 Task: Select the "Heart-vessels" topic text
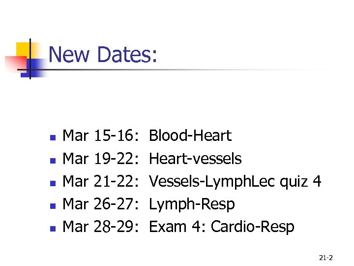click(x=195, y=159)
